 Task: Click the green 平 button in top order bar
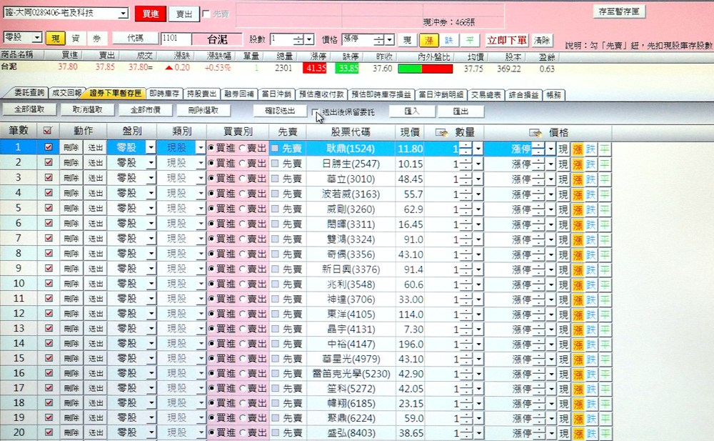click(x=470, y=40)
